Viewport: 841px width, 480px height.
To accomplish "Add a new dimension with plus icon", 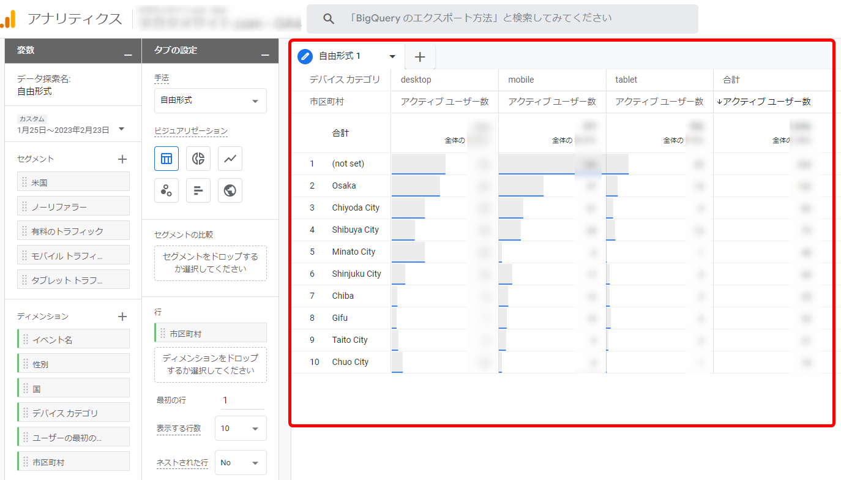I will point(122,317).
